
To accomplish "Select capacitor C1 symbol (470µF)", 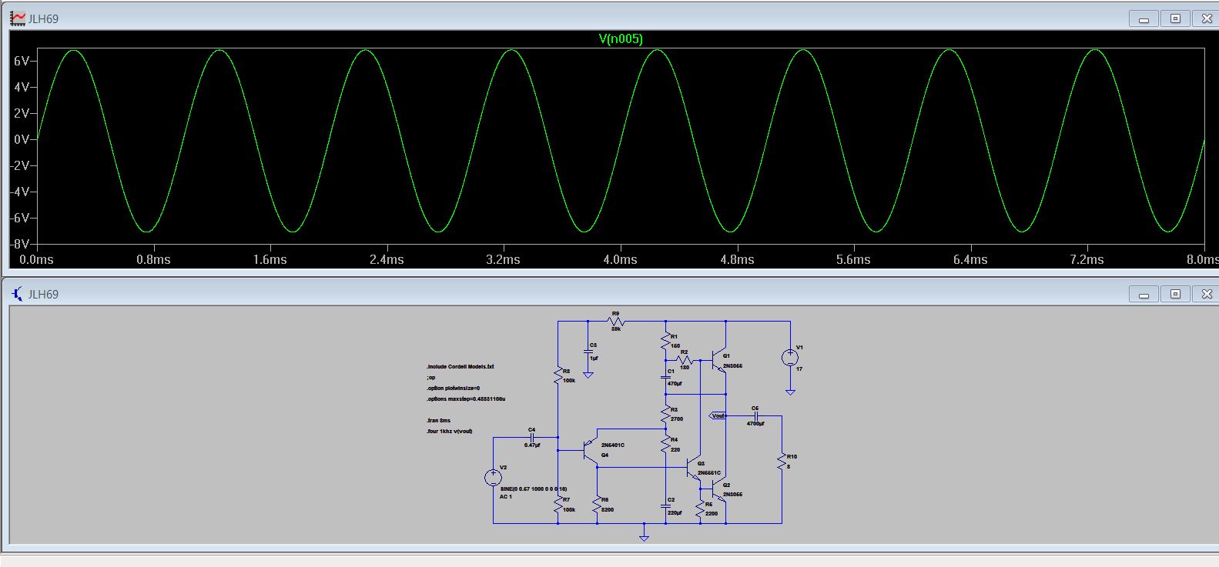I will click(665, 377).
